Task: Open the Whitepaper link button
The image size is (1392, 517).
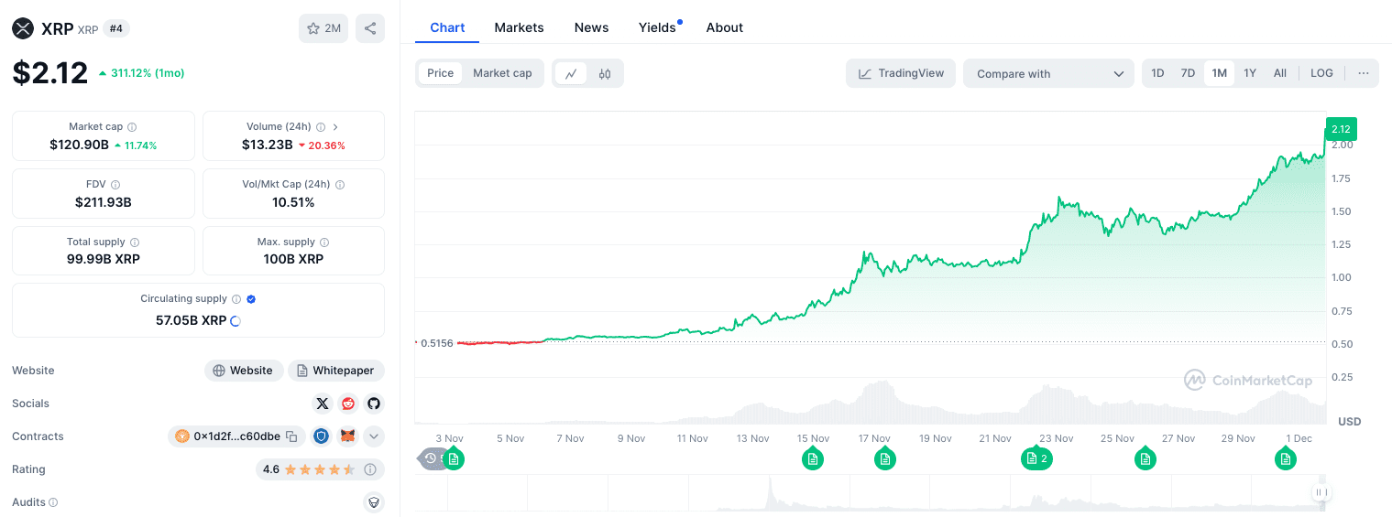Action: 336,371
